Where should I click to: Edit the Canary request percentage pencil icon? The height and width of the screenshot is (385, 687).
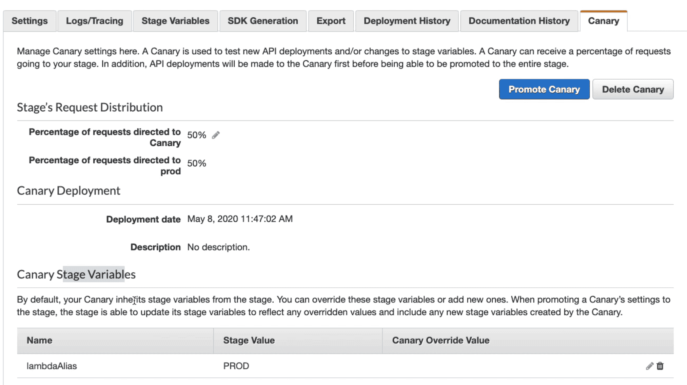coord(216,135)
